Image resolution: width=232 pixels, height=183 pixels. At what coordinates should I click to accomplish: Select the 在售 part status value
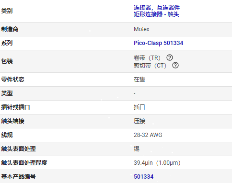[139, 80]
